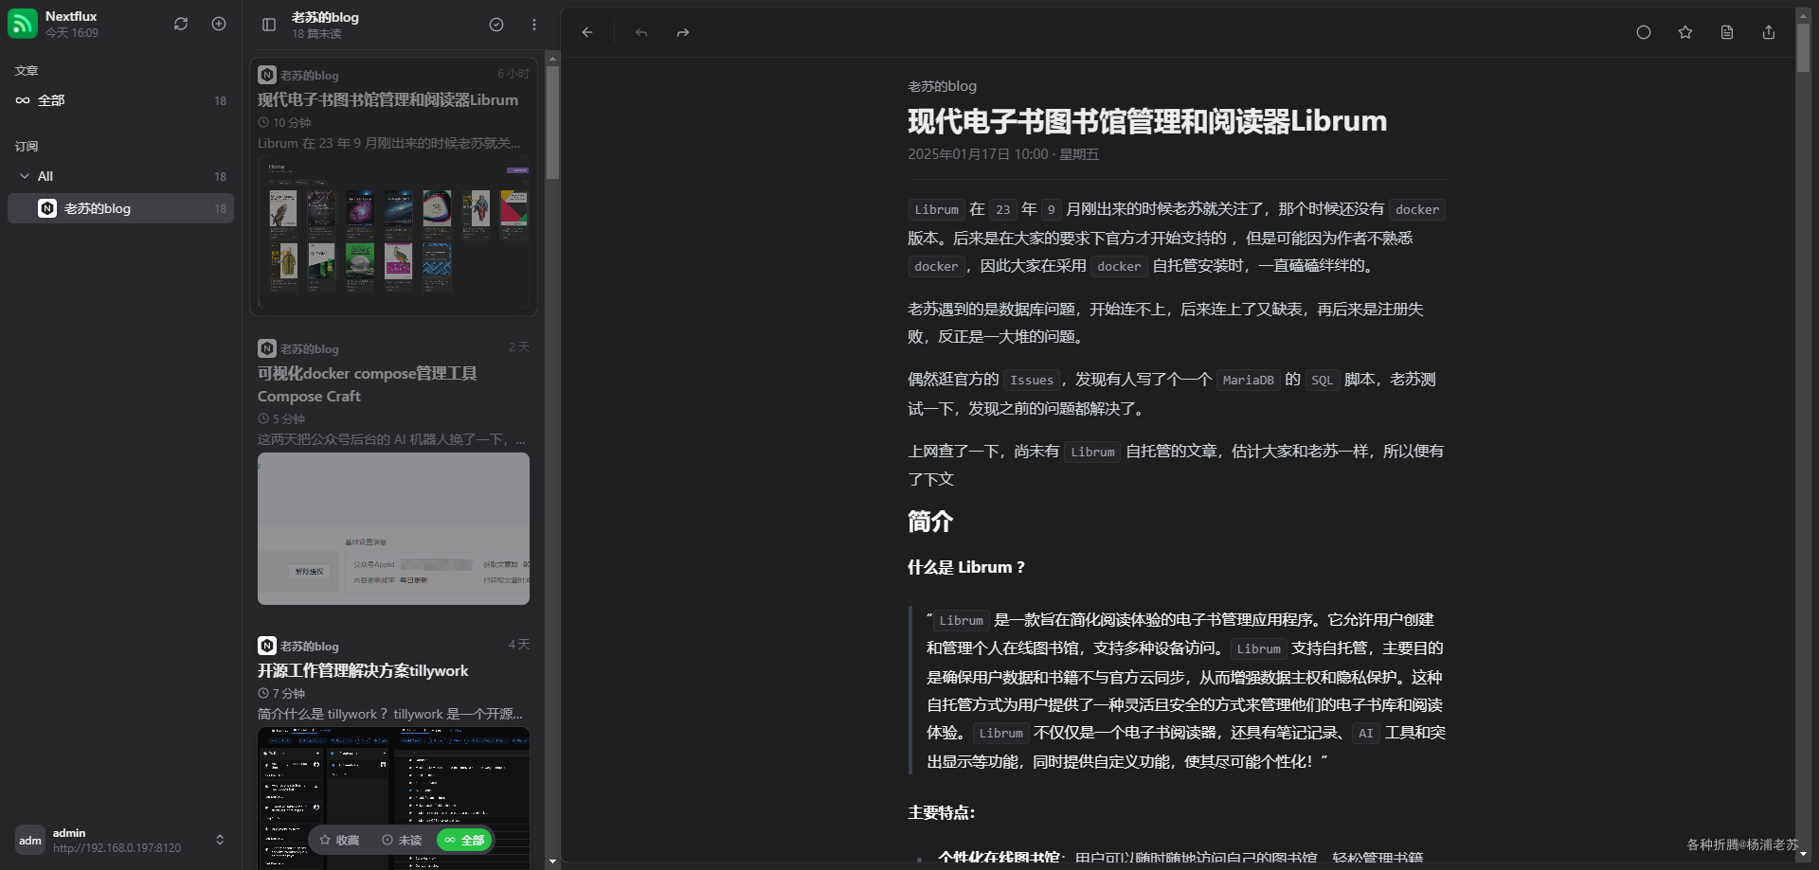Image resolution: width=1819 pixels, height=870 pixels.
Task: Click the article list scroll up arrow
Action: [x=552, y=59]
